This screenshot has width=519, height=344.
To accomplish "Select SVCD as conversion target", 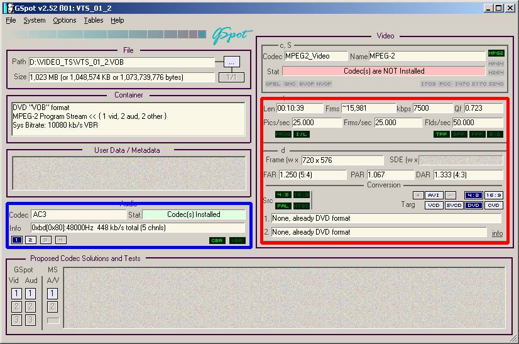I will pyautogui.click(x=454, y=206).
